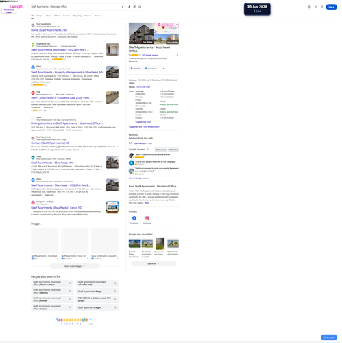Click the Translate button at bottom right
Viewport: 342px width, 343px height.
coord(329,338)
